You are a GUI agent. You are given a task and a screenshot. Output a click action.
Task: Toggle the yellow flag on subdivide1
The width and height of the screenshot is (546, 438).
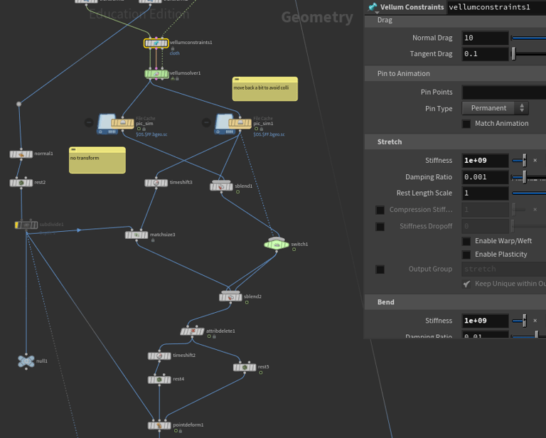pyautogui.click(x=17, y=225)
